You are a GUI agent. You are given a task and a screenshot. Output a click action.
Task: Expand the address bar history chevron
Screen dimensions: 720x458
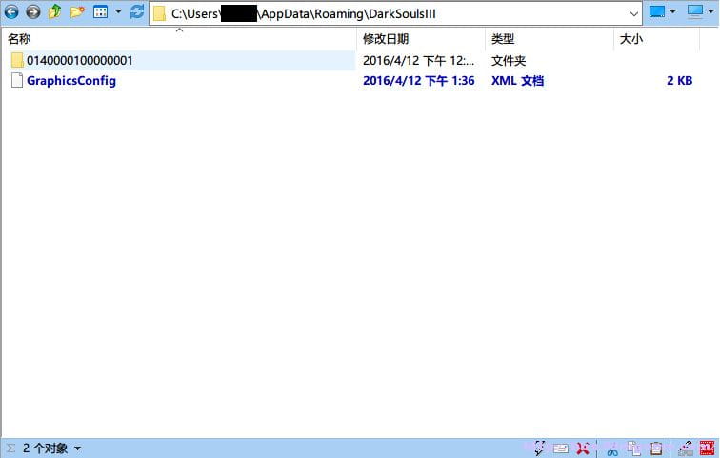[x=633, y=14]
